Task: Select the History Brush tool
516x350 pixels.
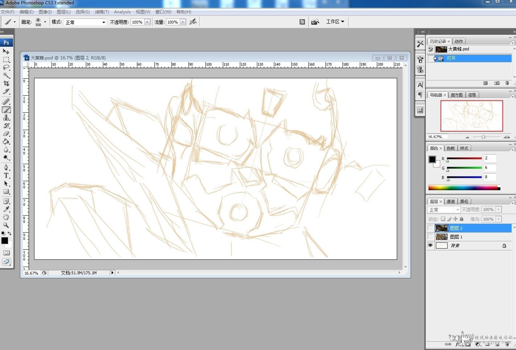Action: tap(6, 126)
